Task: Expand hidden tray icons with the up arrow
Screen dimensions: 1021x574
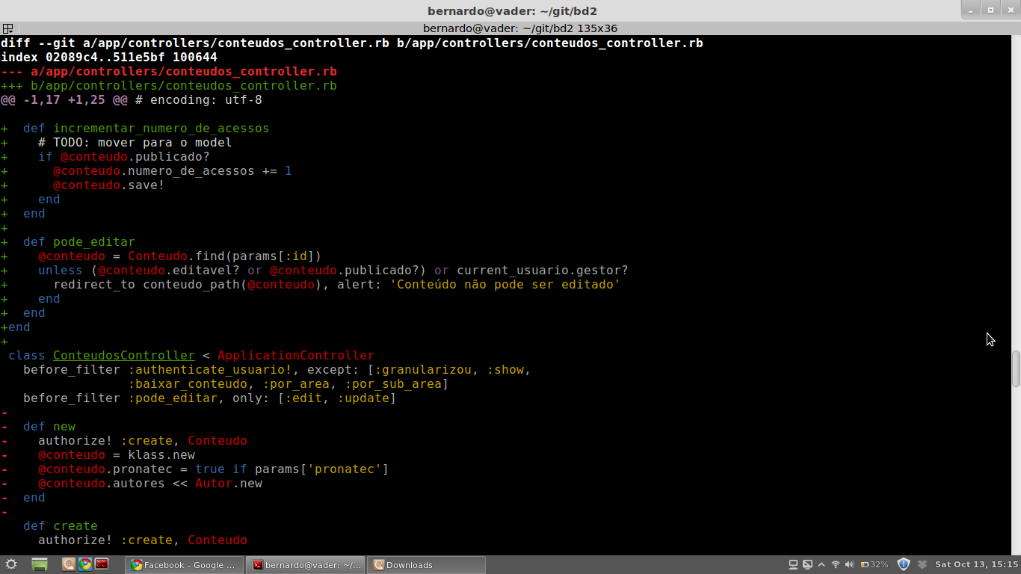Action: point(821,564)
